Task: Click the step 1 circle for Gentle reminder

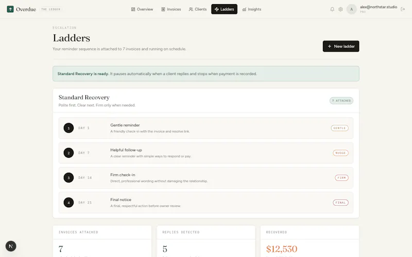Action: point(68,128)
